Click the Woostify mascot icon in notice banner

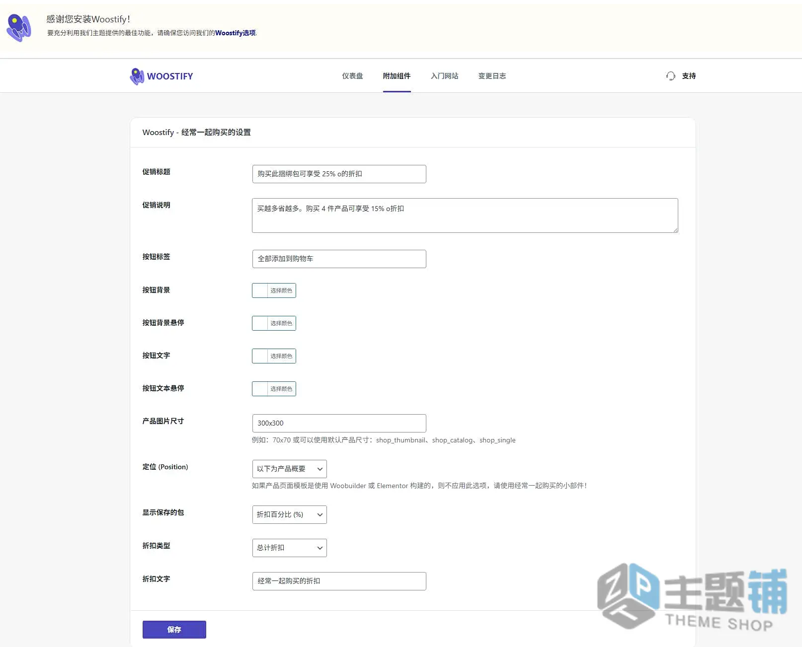tap(19, 28)
